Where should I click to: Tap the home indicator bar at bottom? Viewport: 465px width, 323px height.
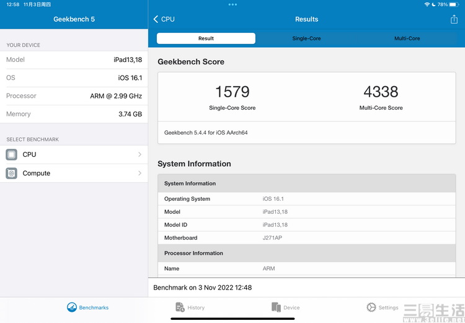[x=232, y=319]
